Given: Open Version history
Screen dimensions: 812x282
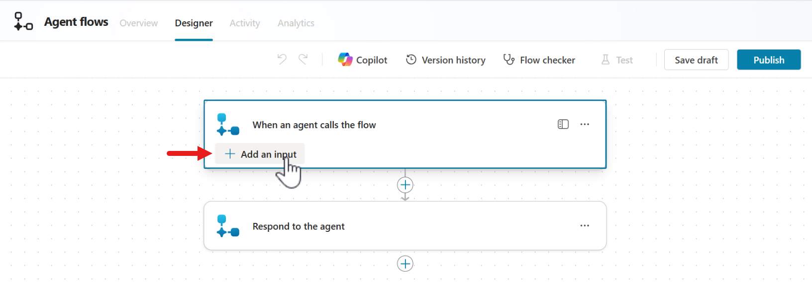Looking at the screenshot, I should [x=446, y=60].
